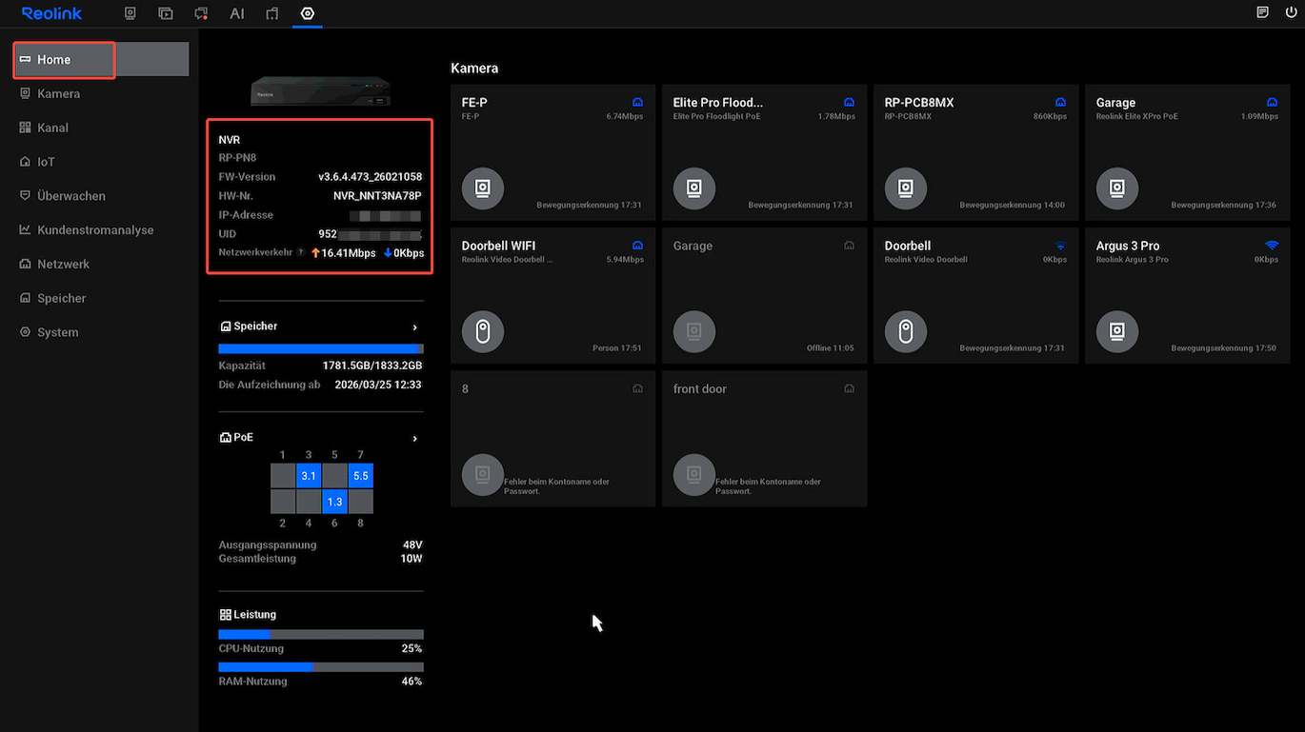The height and width of the screenshot is (732, 1305).
Task: Click the firmware version v3.6.4.473_26021058
Action: pyautogui.click(x=370, y=177)
